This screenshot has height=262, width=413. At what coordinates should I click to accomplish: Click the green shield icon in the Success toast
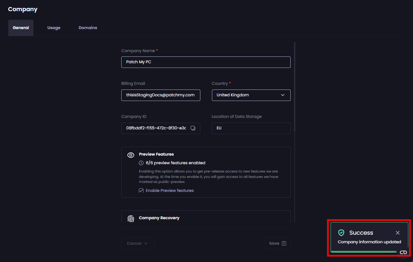341,233
